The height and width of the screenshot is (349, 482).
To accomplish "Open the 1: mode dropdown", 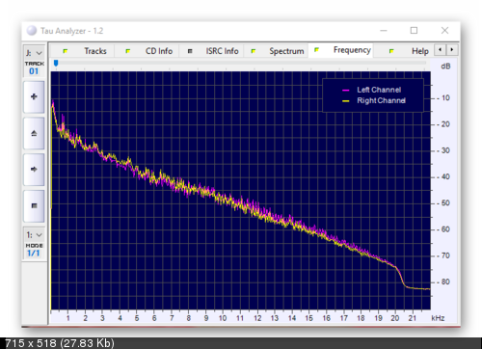I will pyautogui.click(x=34, y=235).
